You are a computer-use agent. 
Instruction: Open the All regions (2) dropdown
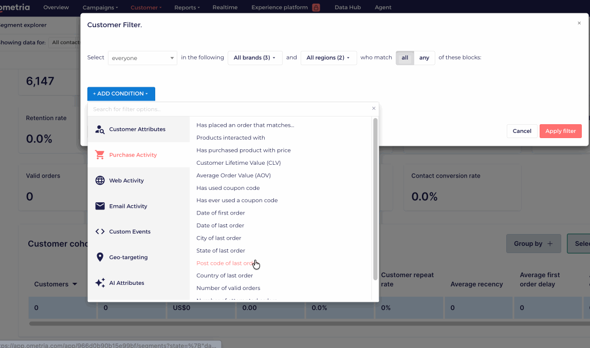click(328, 58)
